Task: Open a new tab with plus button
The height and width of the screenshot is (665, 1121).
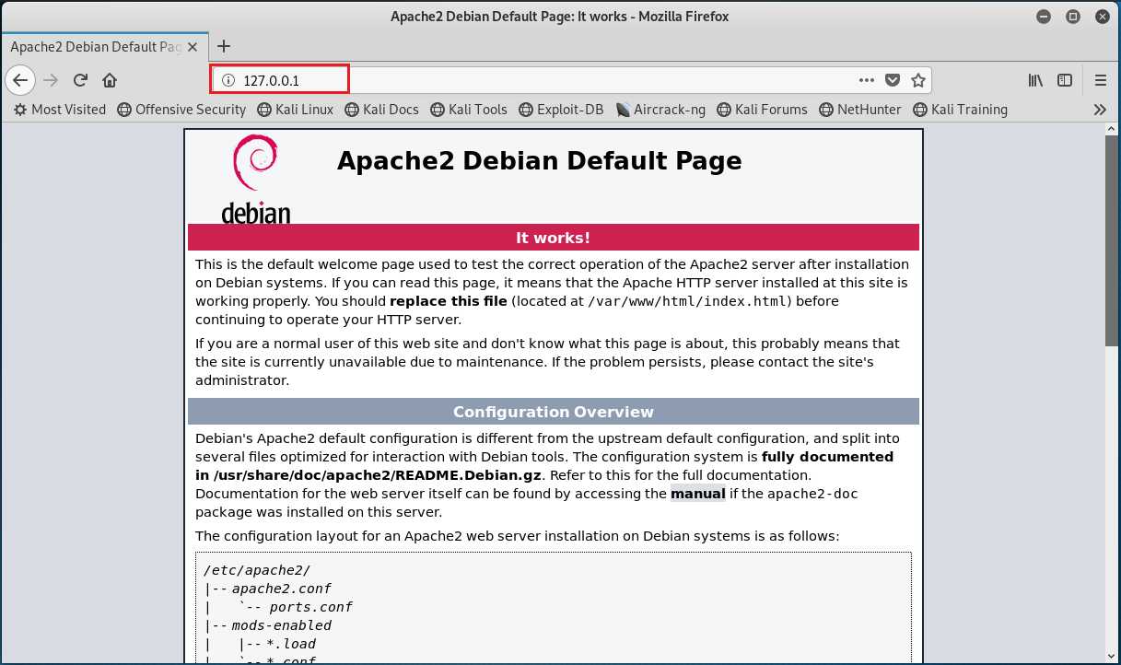Action: click(x=224, y=46)
